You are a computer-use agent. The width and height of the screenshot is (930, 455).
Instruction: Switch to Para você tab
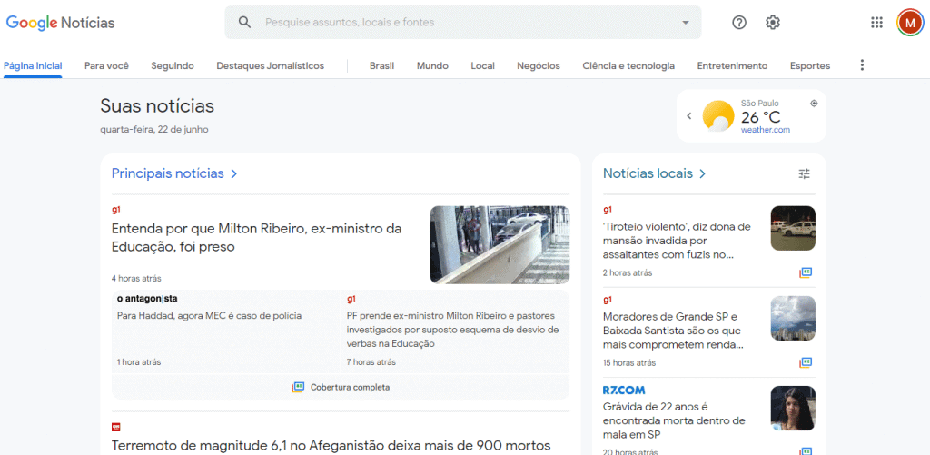pos(107,66)
